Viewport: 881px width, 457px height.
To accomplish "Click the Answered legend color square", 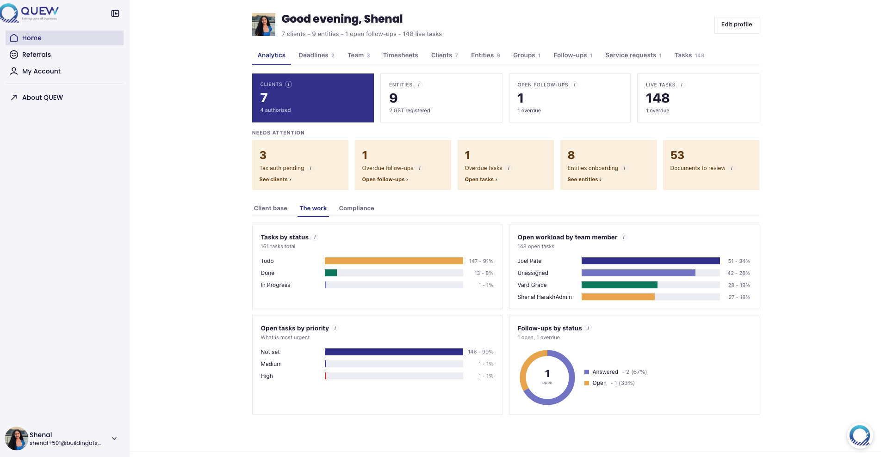I will 587,372.
